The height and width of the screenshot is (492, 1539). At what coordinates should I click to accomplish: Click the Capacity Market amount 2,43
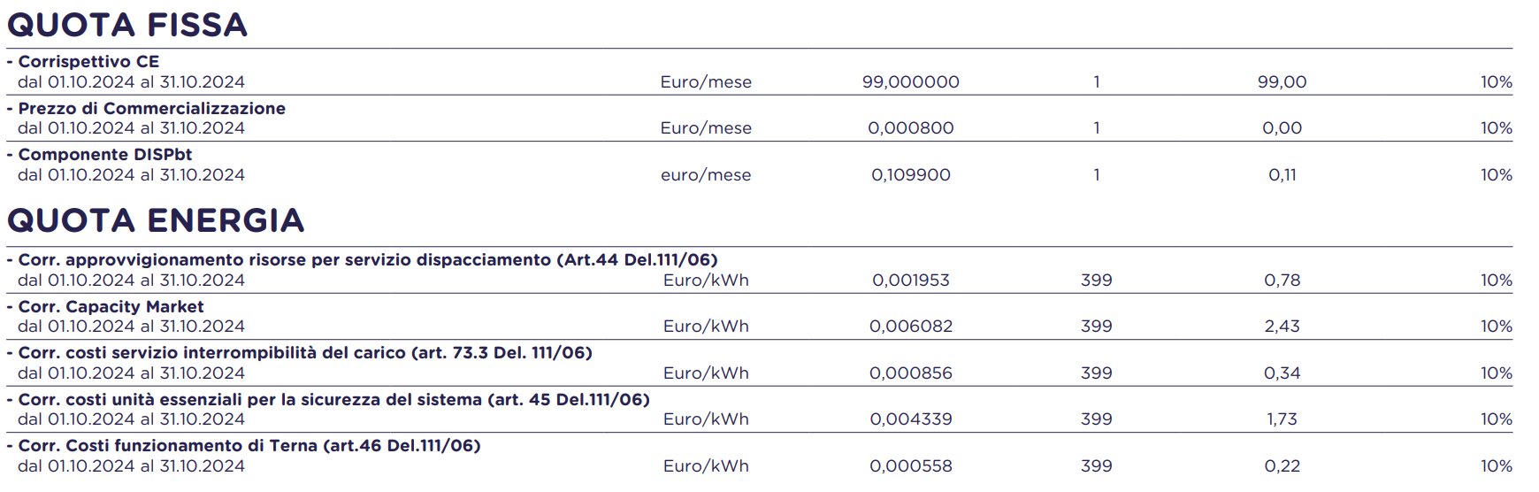coord(1282,327)
